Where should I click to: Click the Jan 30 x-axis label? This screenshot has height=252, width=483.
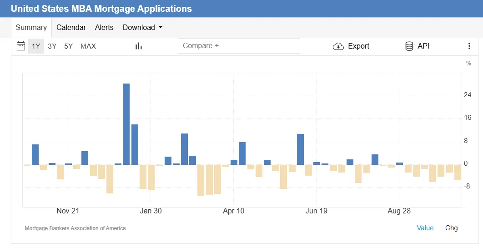(x=151, y=211)
